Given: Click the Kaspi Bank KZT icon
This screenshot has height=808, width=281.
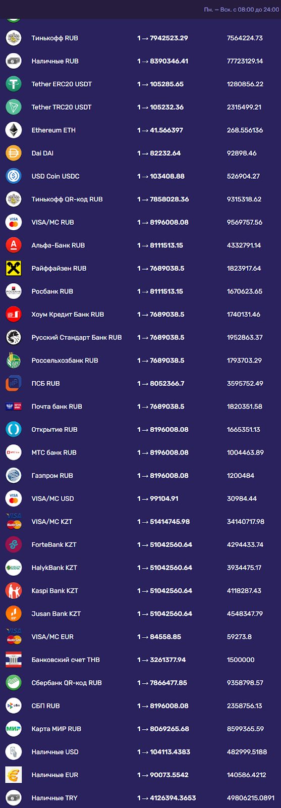Looking at the screenshot, I should click(14, 590).
